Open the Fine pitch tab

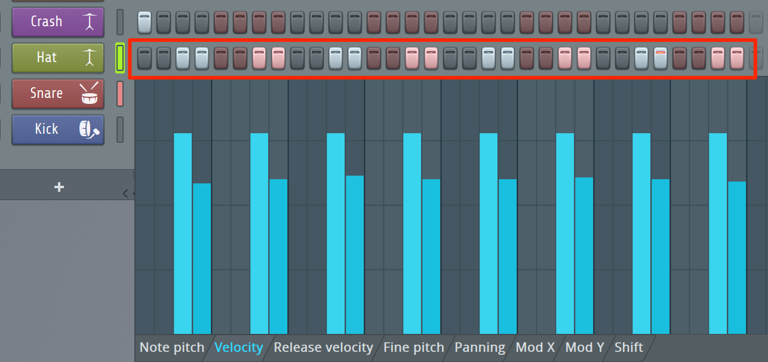click(x=414, y=347)
